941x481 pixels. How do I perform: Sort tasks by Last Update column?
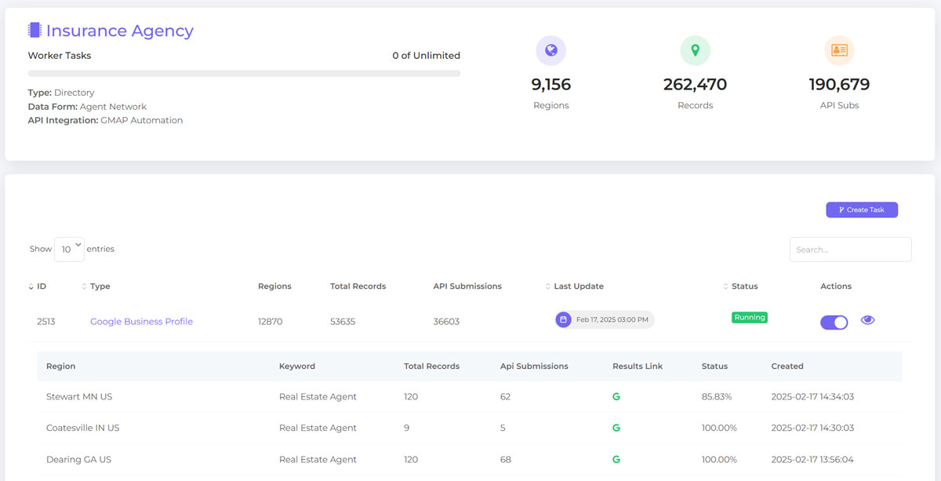pyautogui.click(x=578, y=286)
